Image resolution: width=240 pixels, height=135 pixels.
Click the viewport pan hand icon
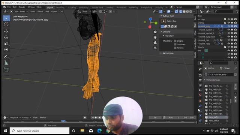pos(155,37)
